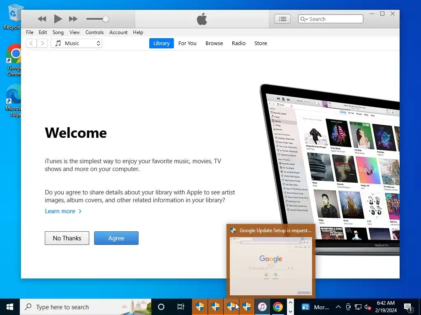Image resolution: width=421 pixels, height=315 pixels.
Task: Go forward with the right chevron button
Action: click(42, 43)
